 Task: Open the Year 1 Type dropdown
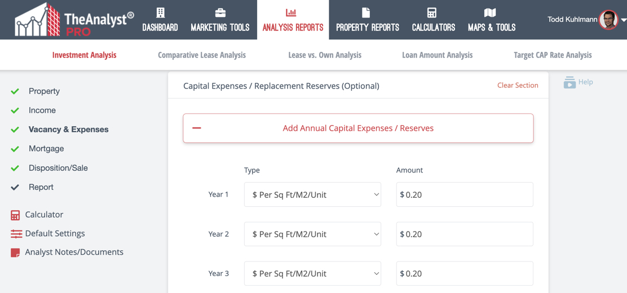313,194
